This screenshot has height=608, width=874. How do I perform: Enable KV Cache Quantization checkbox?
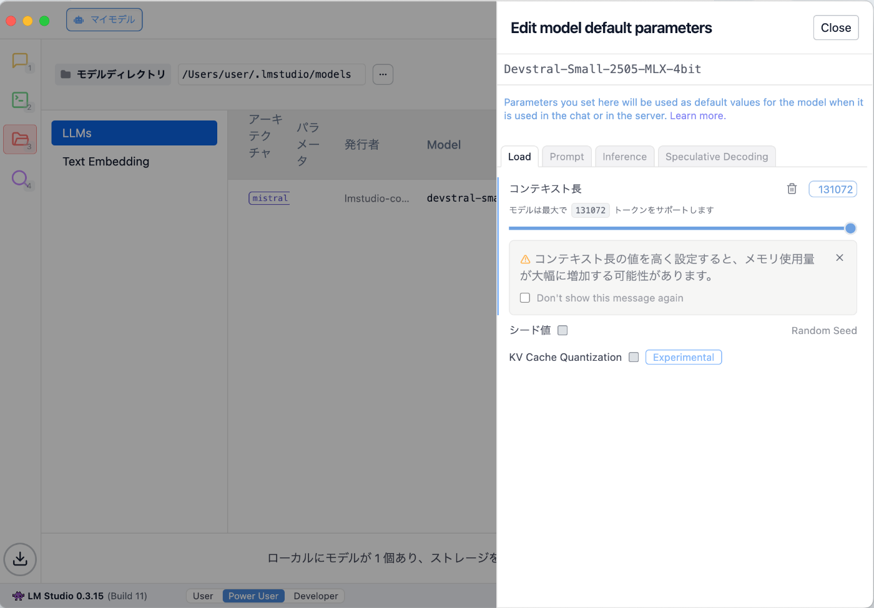[634, 357]
